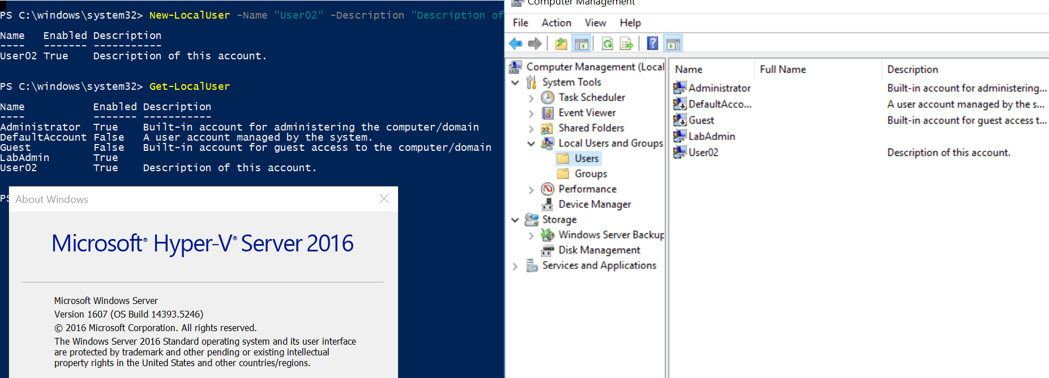This screenshot has width=1049, height=378.
Task: Click the Refresh toolbar icon
Action: coord(607,44)
